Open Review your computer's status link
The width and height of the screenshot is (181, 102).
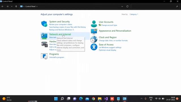pos(61,25)
